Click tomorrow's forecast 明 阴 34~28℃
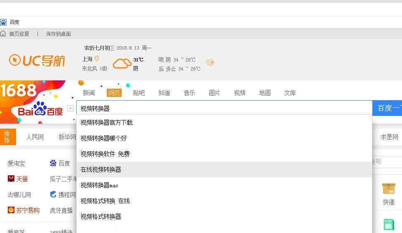The image size is (402, 233). click(177, 60)
